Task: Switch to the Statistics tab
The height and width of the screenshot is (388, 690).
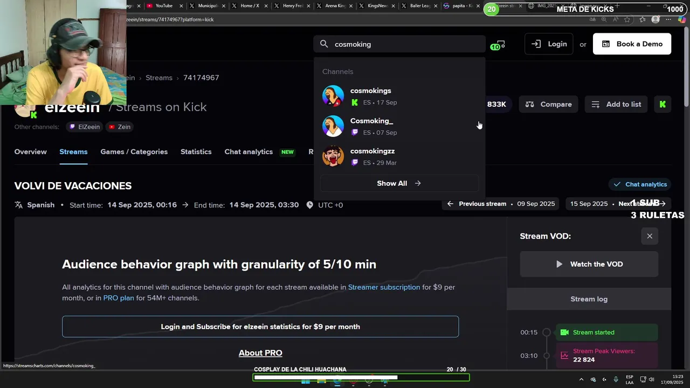Action: tap(196, 151)
